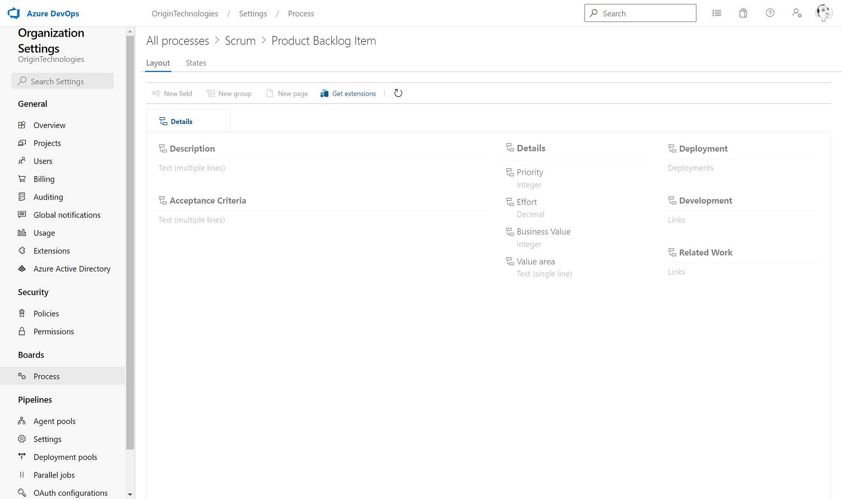The image size is (842, 499).
Task: Click the sidebar scrollbar up arrow
Action: pyautogui.click(x=130, y=32)
